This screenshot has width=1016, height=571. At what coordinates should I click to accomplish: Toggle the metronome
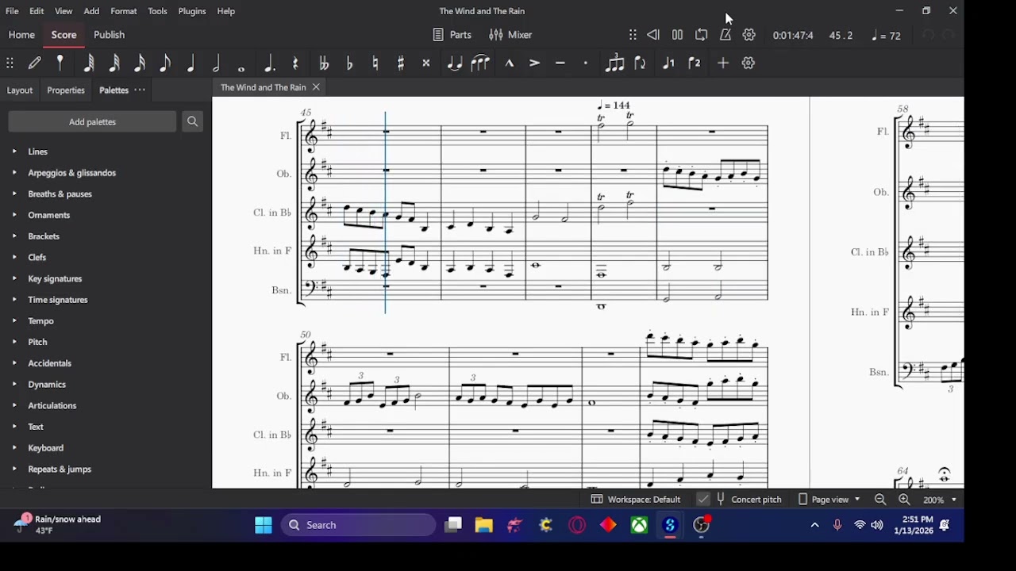click(x=725, y=35)
